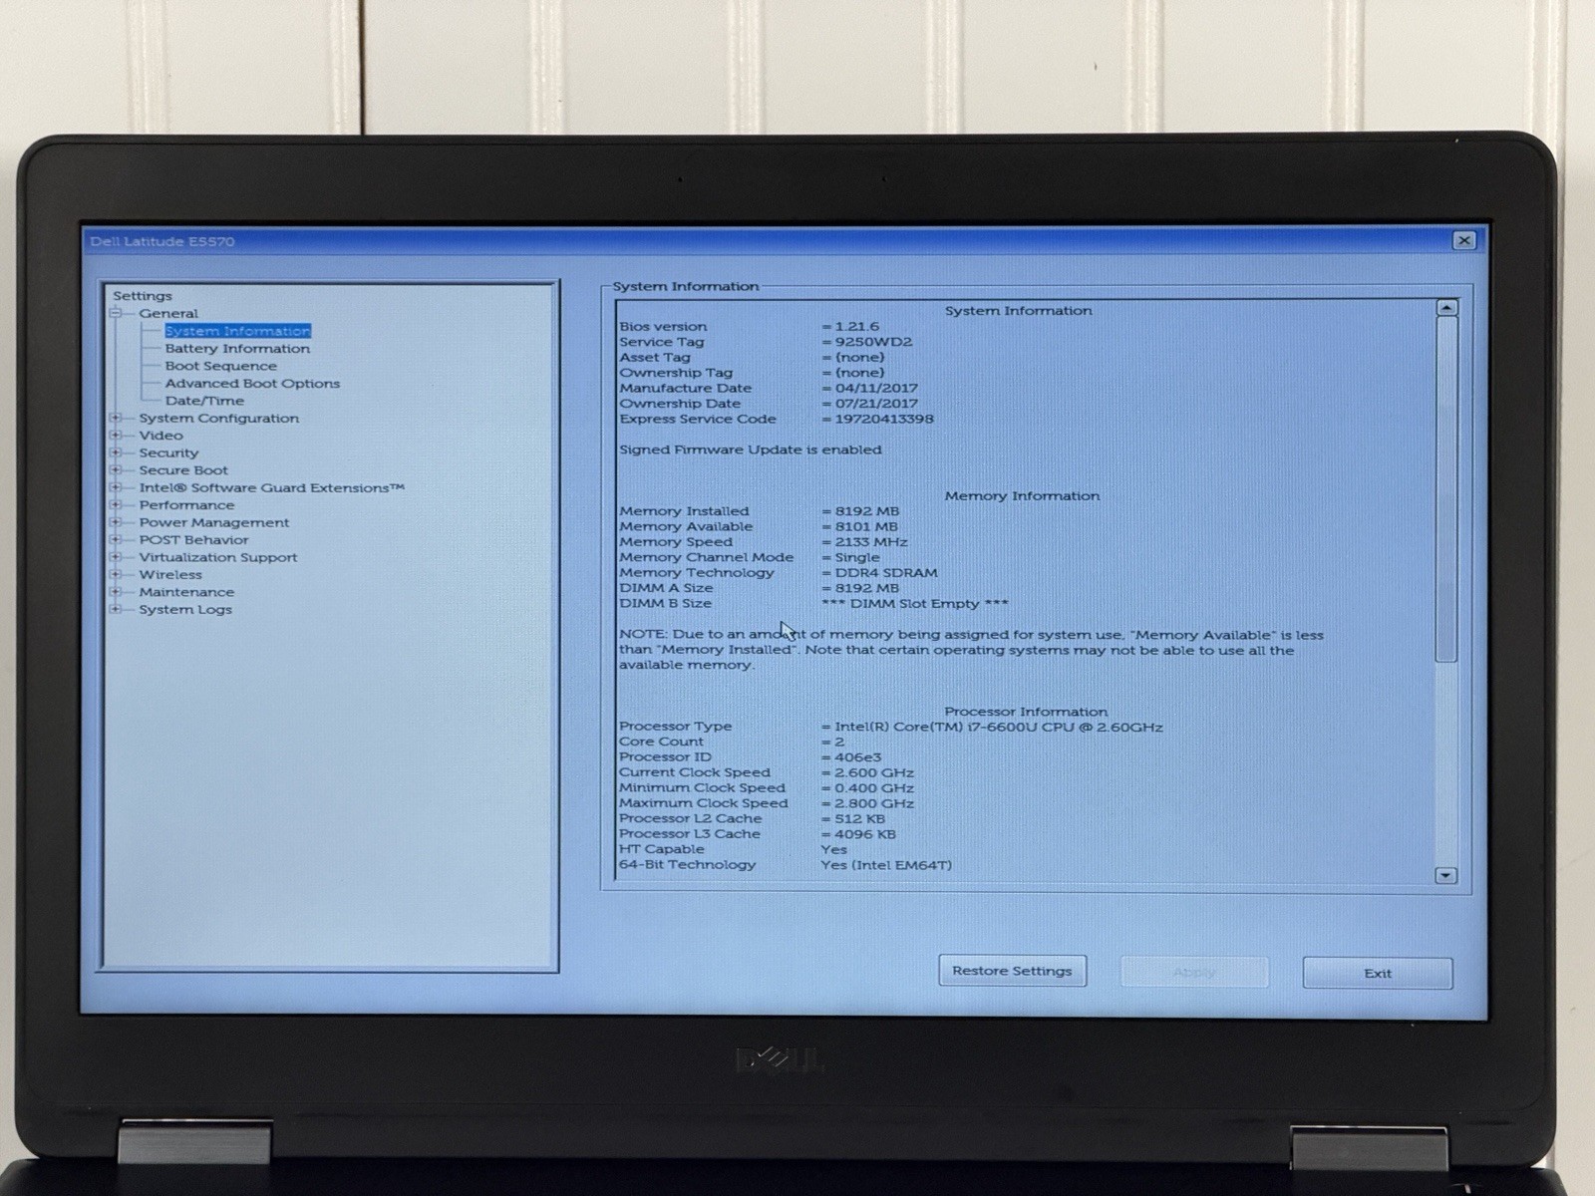Click Processor ID value 406e3
This screenshot has width=1595, height=1196.
point(858,757)
